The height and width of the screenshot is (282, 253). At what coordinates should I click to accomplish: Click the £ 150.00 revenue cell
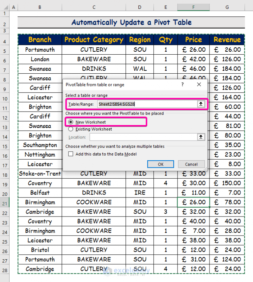pyautogui.click(x=227, y=183)
